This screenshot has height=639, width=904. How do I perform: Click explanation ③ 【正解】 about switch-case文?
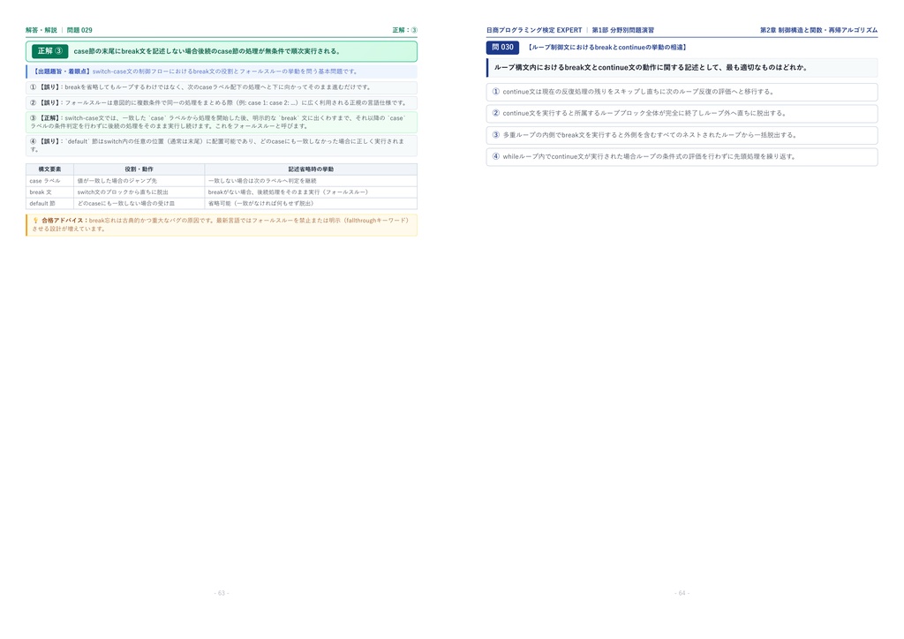pyautogui.click(x=222, y=122)
